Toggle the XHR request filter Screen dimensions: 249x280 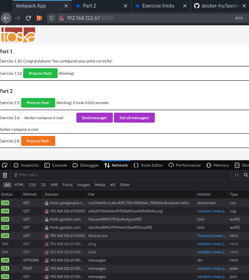tap(54, 185)
